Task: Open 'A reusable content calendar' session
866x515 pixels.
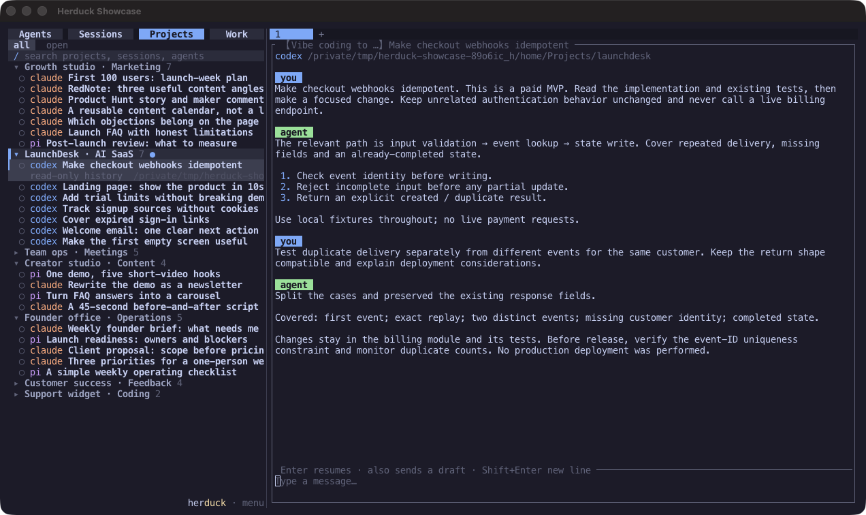Action: 136,110
